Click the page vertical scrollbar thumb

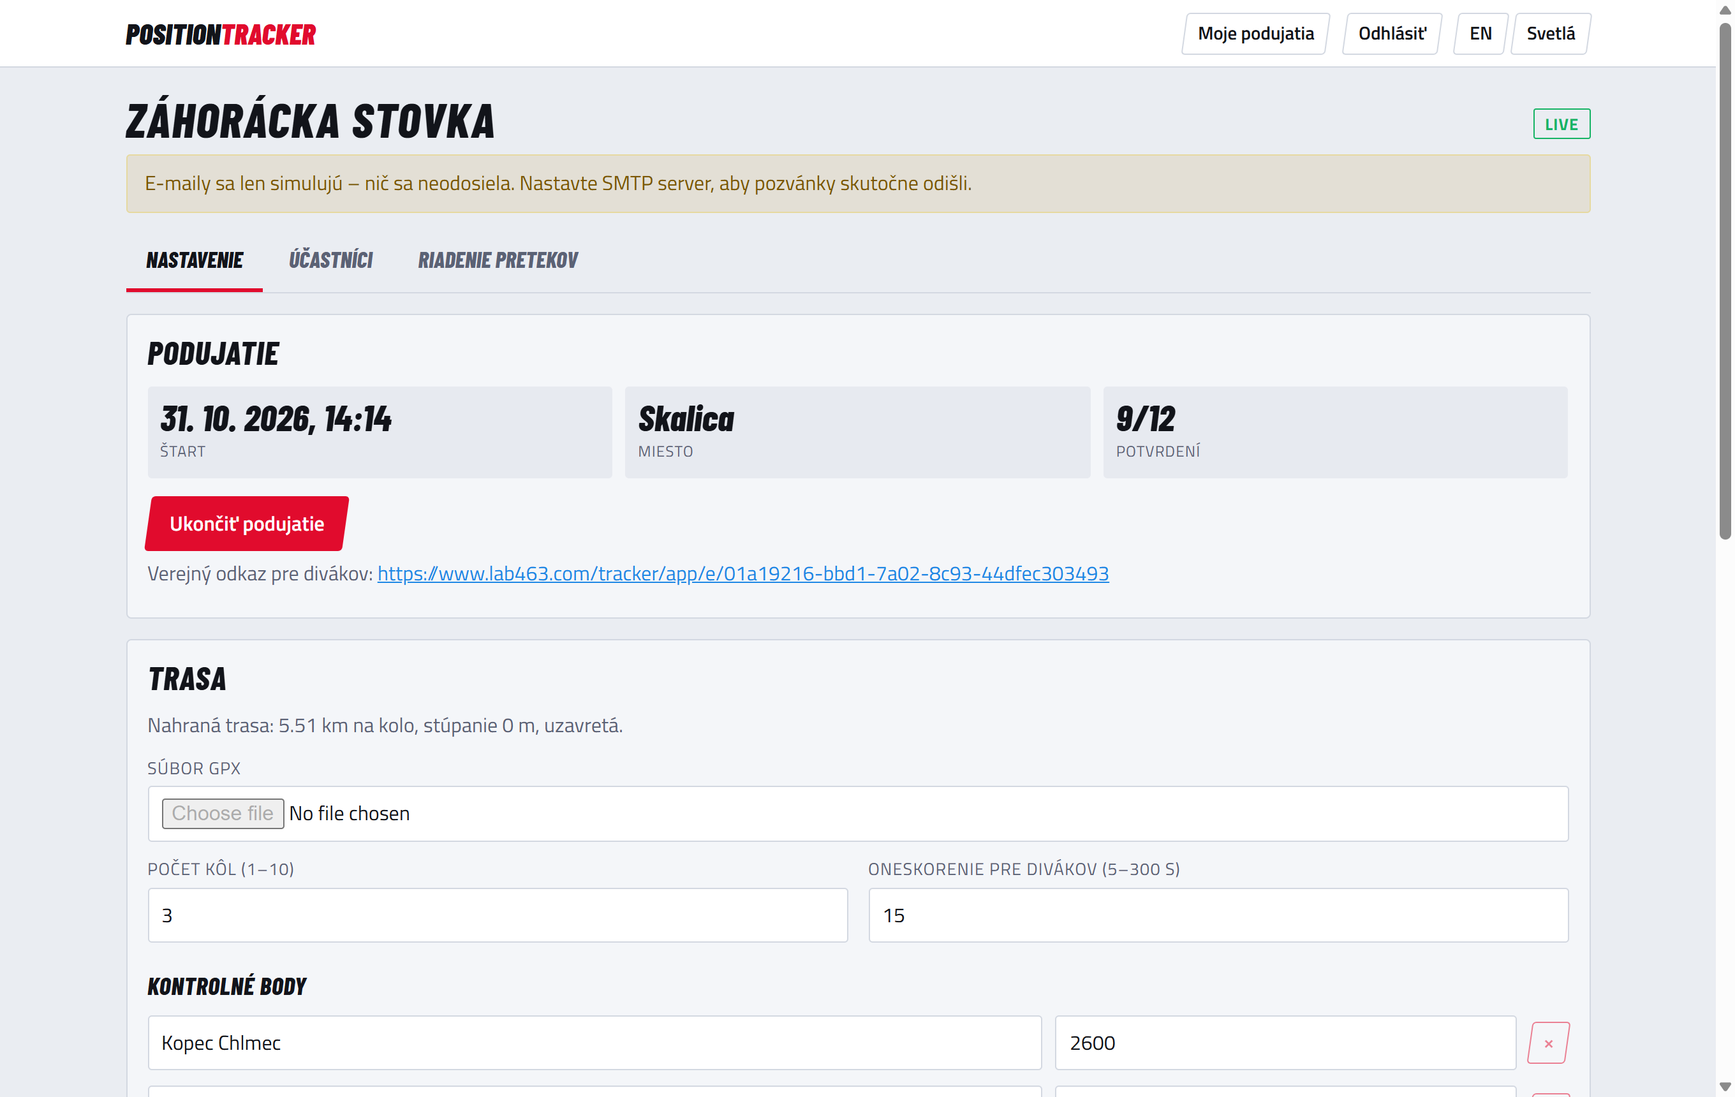1725,281
